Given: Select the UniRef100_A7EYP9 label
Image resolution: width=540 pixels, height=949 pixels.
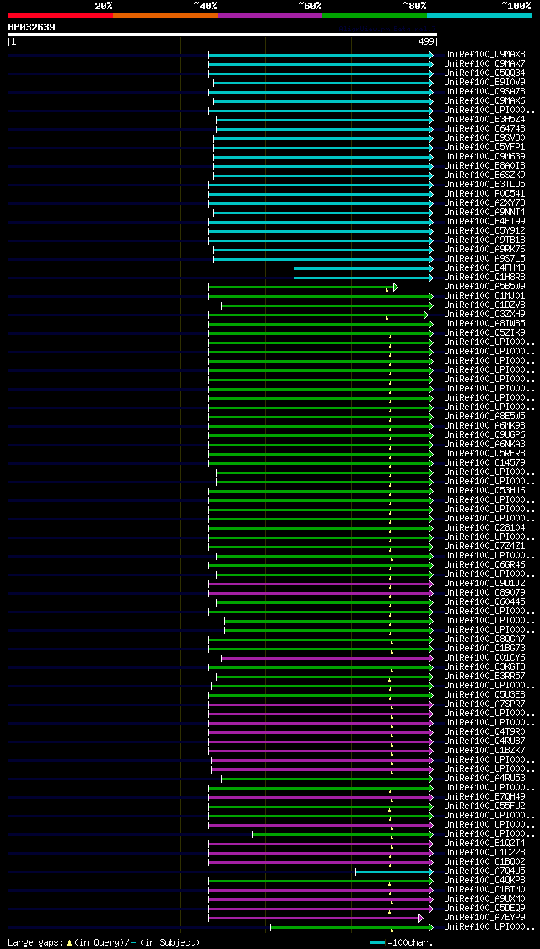Looking at the screenshot, I should coord(484,918).
